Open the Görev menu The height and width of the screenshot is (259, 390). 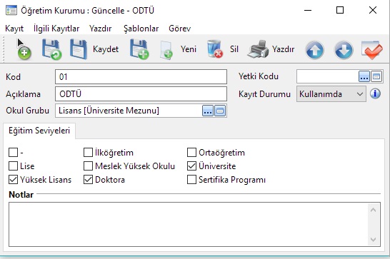(179, 29)
